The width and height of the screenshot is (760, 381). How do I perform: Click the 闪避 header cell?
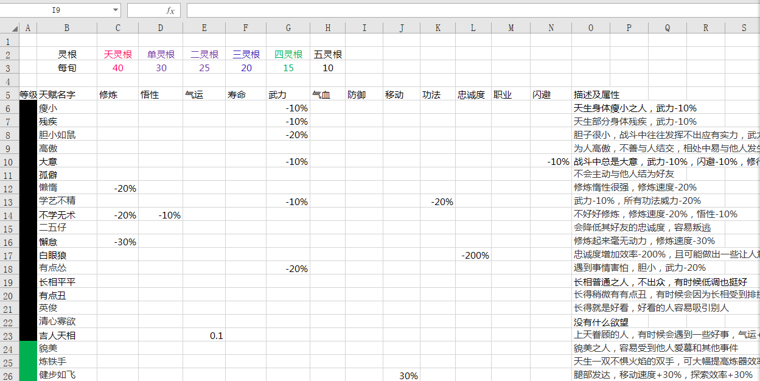click(x=551, y=94)
